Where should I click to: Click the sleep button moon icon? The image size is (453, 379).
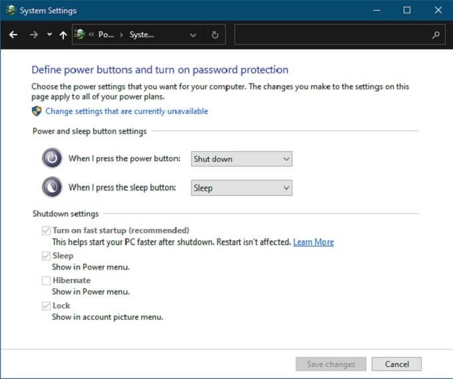coord(52,188)
